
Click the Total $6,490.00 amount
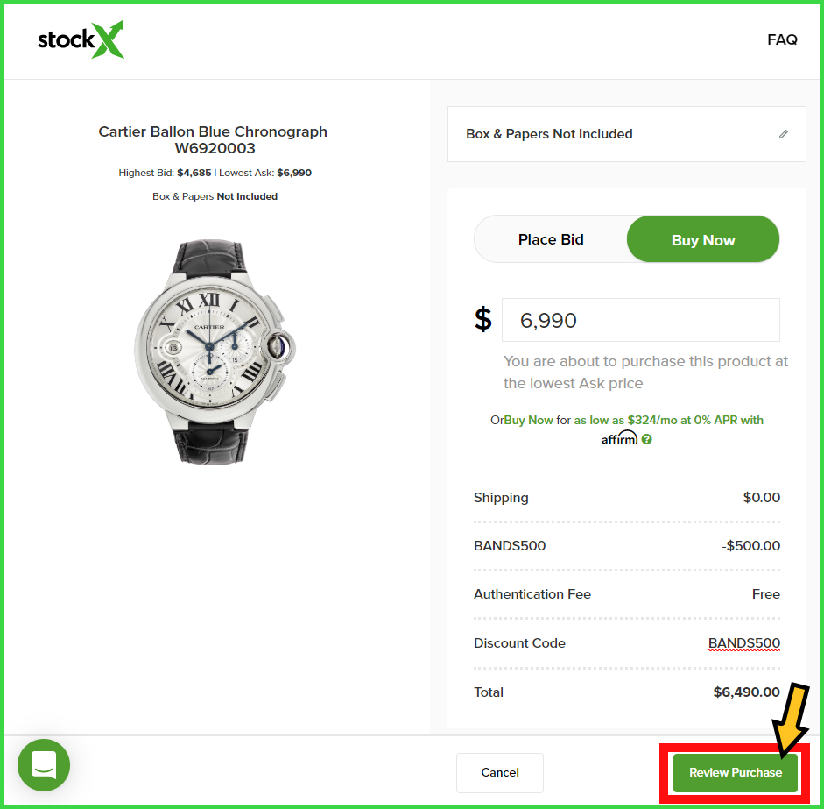coord(746,692)
